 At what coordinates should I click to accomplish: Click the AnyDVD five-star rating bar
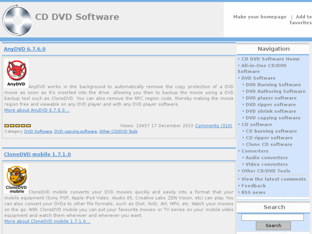point(18,126)
